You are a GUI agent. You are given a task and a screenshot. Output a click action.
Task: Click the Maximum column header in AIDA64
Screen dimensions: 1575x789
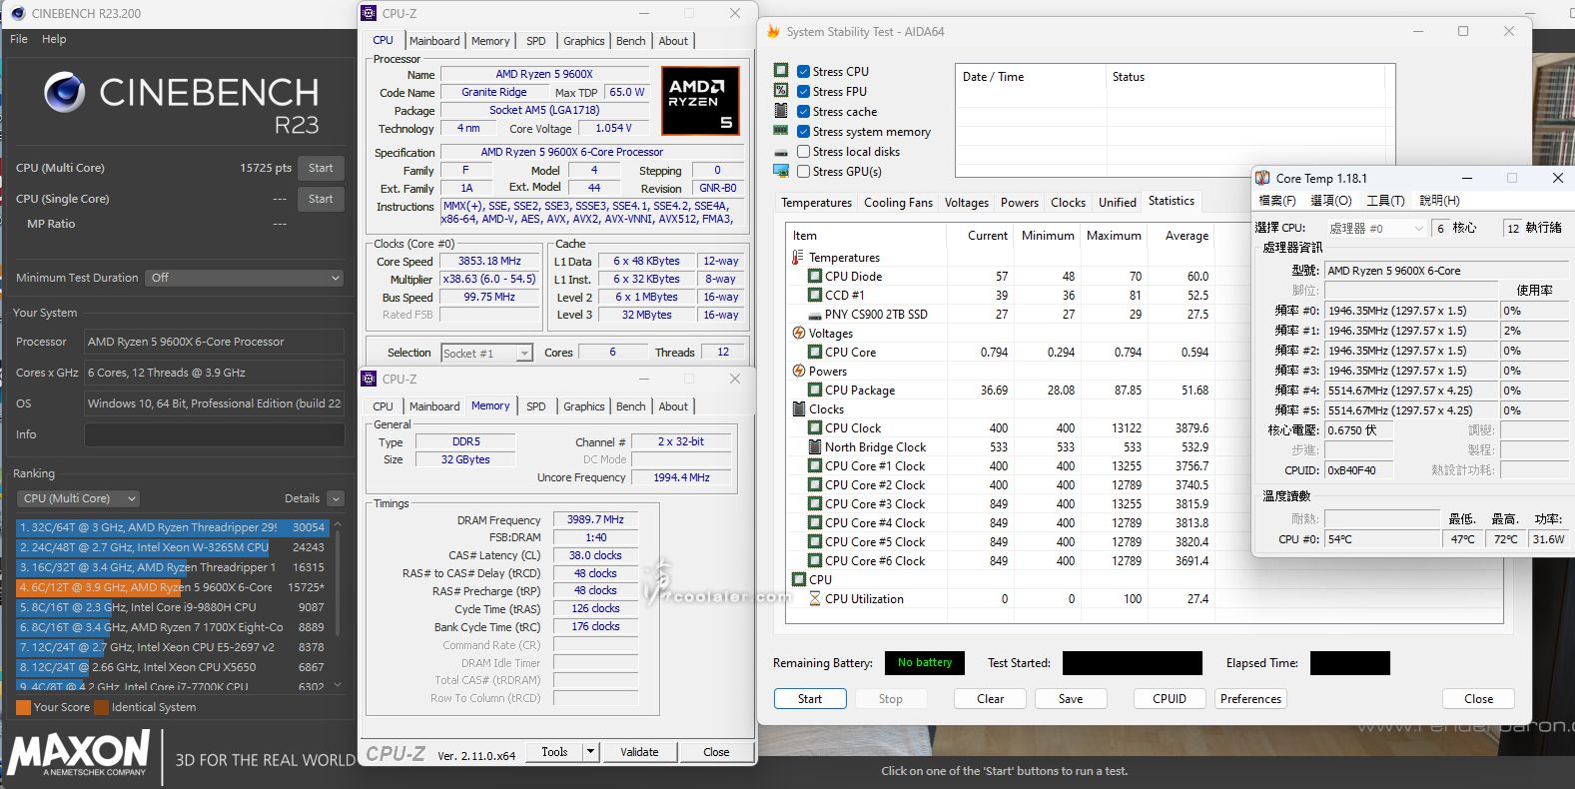click(1114, 236)
